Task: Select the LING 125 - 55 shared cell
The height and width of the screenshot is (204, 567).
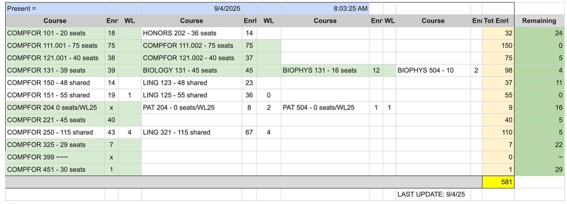Action: point(191,95)
